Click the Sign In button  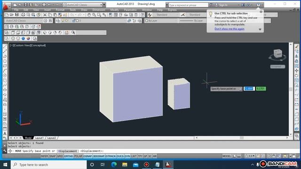223,5
